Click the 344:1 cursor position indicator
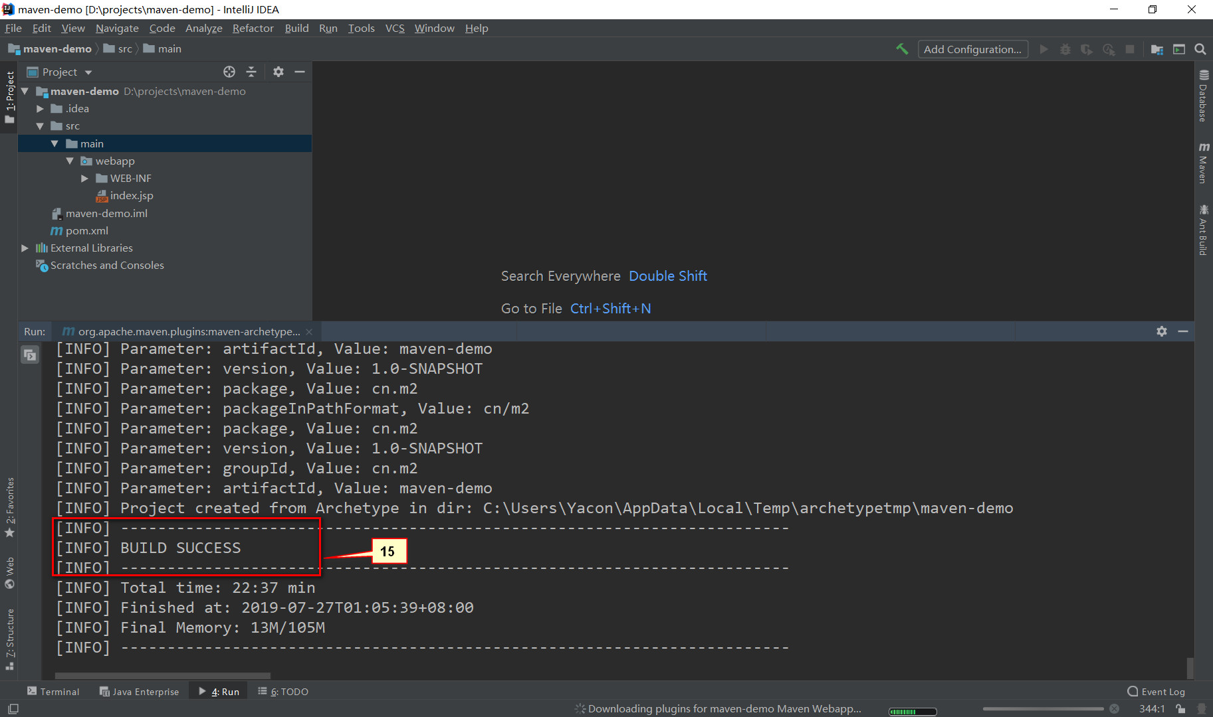 pyautogui.click(x=1152, y=709)
